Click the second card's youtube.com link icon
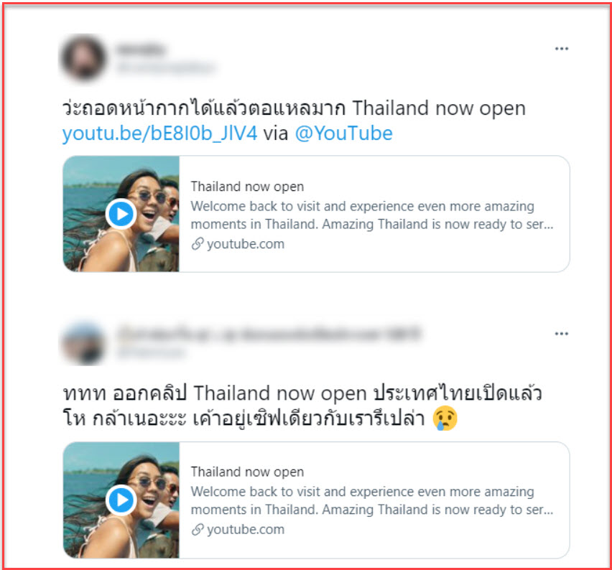 198,529
